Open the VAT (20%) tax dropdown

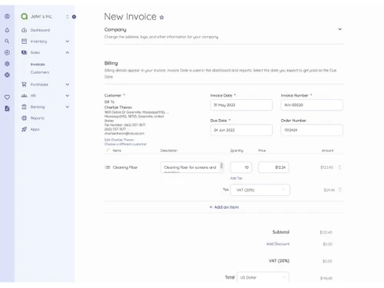tap(260, 190)
